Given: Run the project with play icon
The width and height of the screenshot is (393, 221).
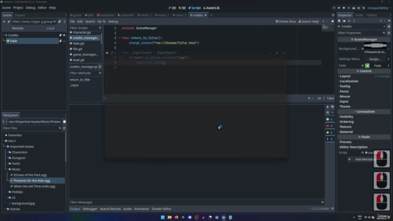Looking at the screenshot, I should click(x=334, y=8).
